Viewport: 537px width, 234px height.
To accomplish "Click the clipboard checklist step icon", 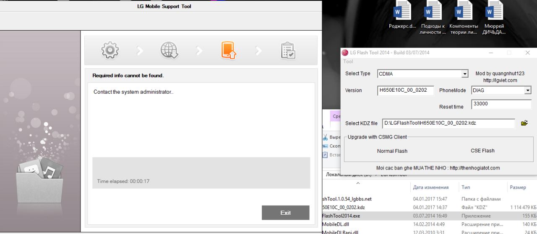I will tap(288, 51).
